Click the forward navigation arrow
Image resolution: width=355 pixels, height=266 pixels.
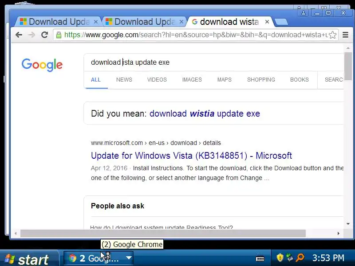point(32,35)
